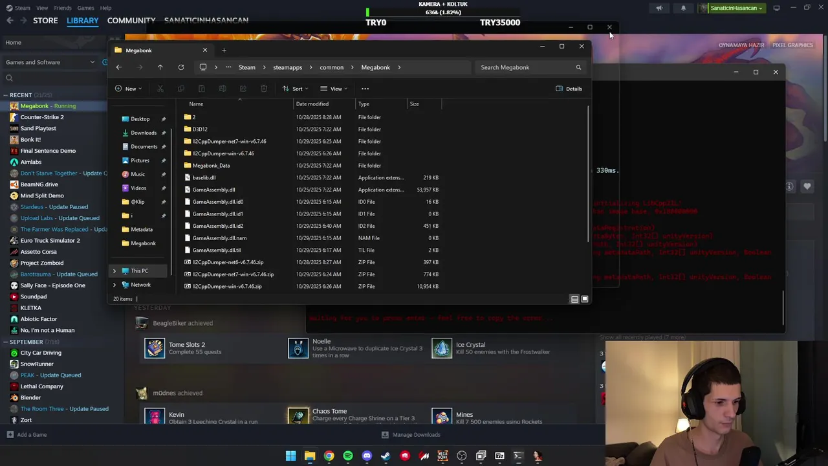Click the Up one folder arrow
828x466 pixels.
click(160, 67)
